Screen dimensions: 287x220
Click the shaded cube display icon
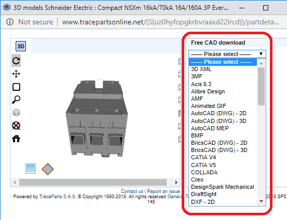coord(16,113)
